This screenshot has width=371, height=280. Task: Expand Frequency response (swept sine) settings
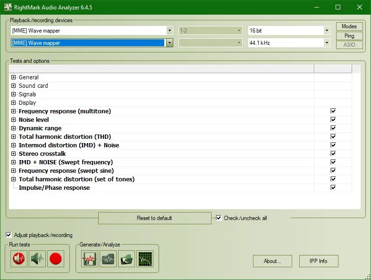14,171
